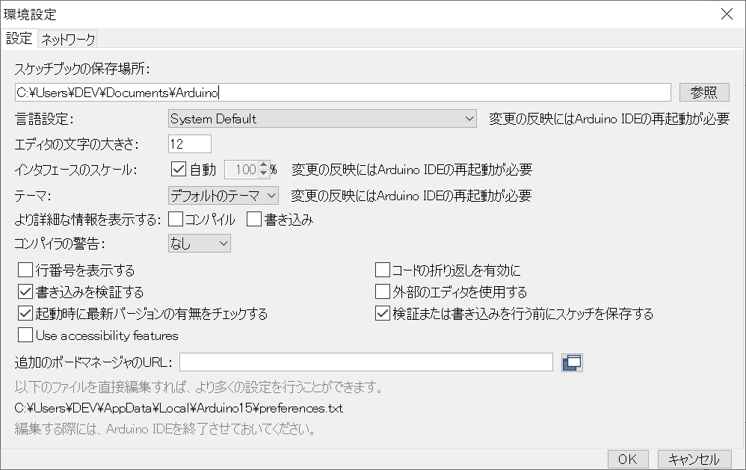Expand the コンパイラの警告 dropdown
This screenshot has height=470, width=746.
point(200,244)
